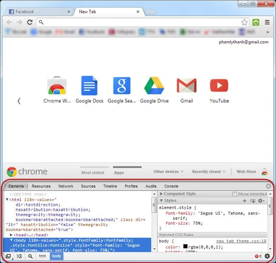Expand the Computed Style section
This screenshot has height=263, width=276.
161,194
